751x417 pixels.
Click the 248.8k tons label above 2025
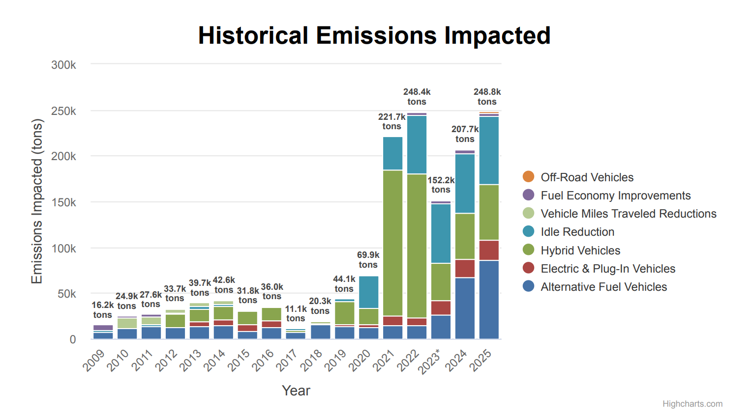(x=487, y=97)
